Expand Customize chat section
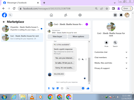 [x=111, y=52]
